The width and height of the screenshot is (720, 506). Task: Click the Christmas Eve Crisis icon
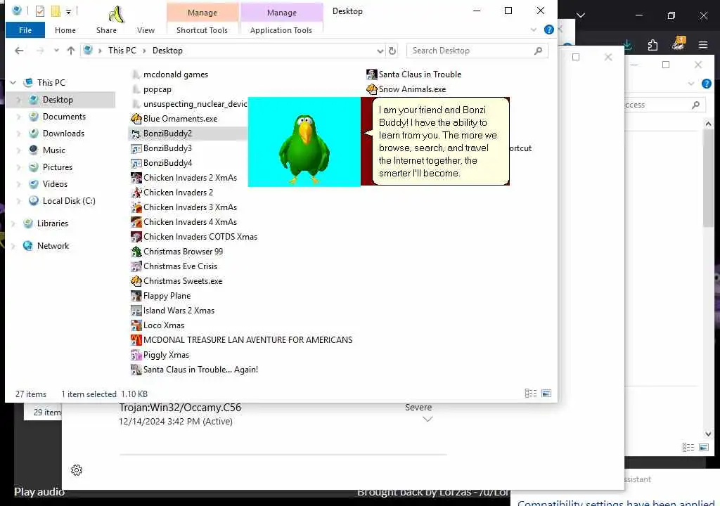click(136, 266)
